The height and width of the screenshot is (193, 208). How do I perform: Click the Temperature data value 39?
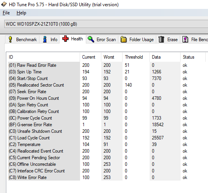tap(154, 144)
